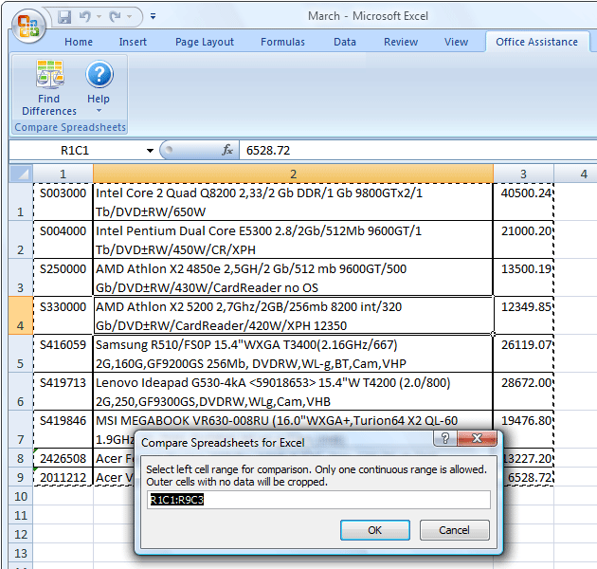Click price cell 19476.80
This screenshot has height=569, width=597.
523,420
